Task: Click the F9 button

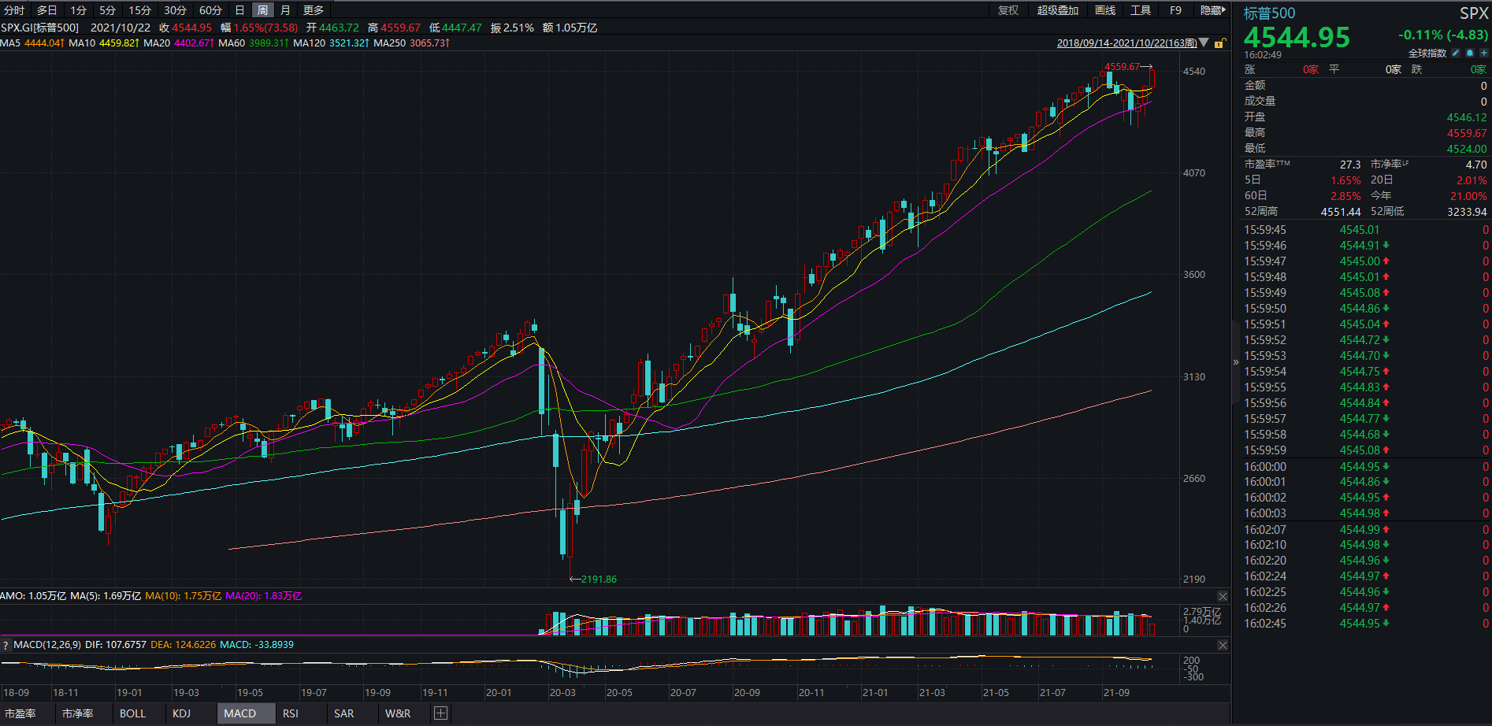Action: pos(1175,10)
